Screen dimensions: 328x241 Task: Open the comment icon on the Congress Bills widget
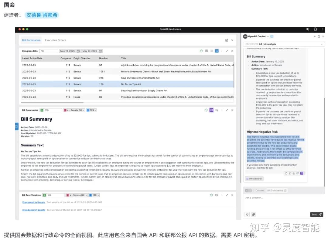pos(207,51)
